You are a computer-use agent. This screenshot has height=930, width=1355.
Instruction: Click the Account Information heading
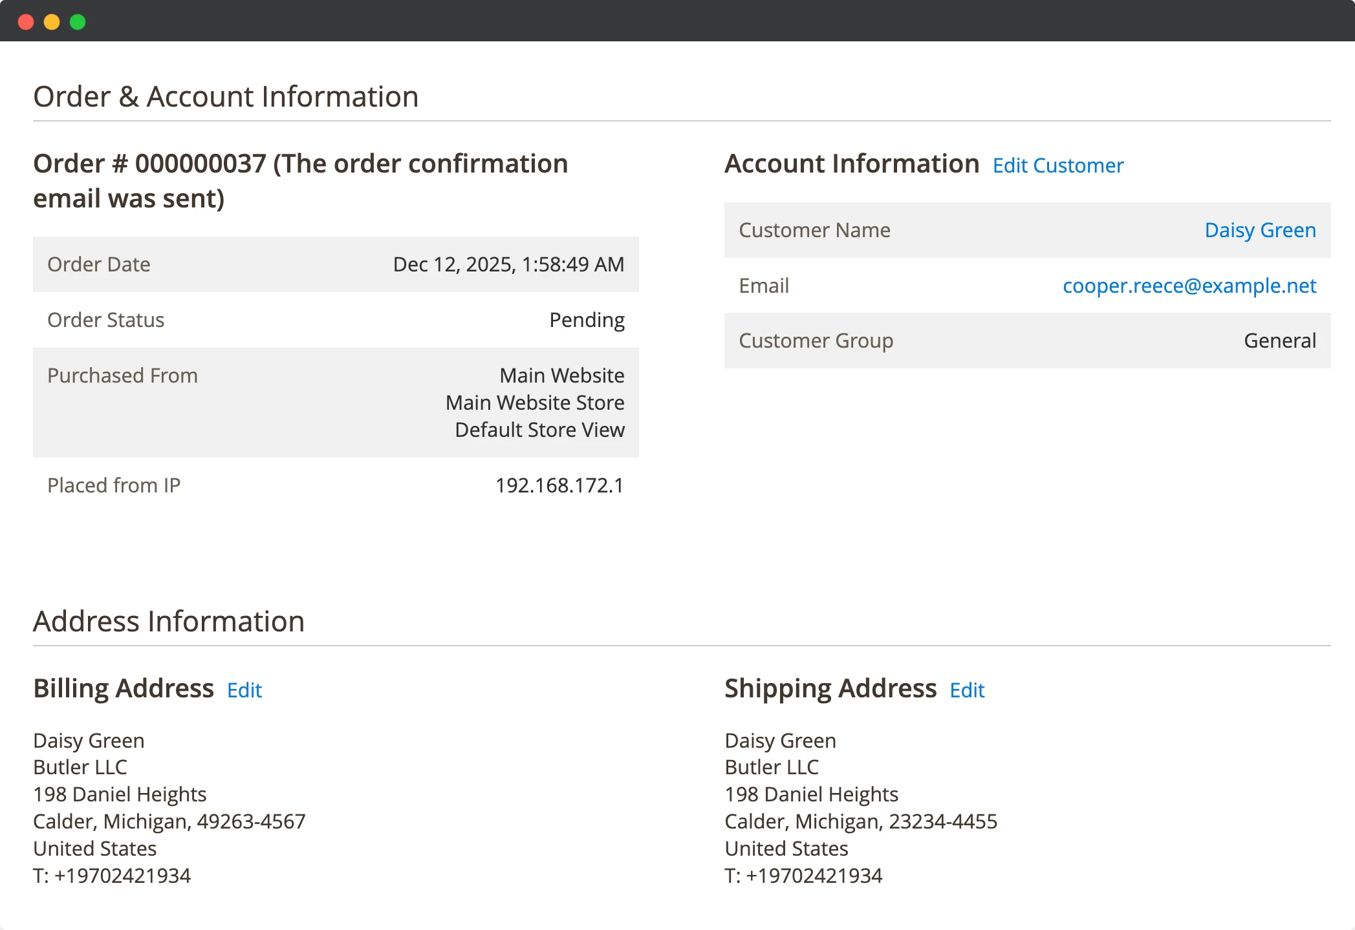[x=851, y=164]
